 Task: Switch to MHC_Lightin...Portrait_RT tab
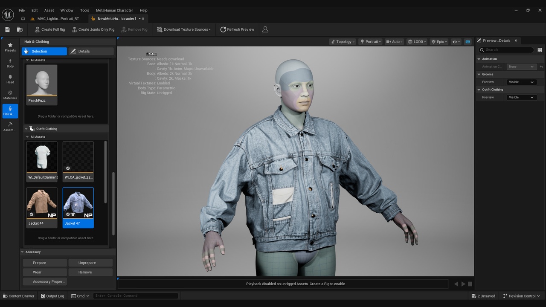click(x=58, y=19)
